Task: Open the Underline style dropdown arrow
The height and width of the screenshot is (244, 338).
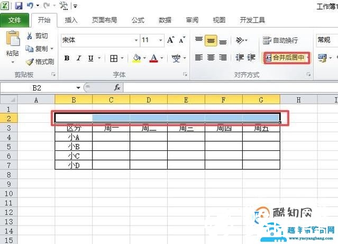Action: (x=99, y=58)
